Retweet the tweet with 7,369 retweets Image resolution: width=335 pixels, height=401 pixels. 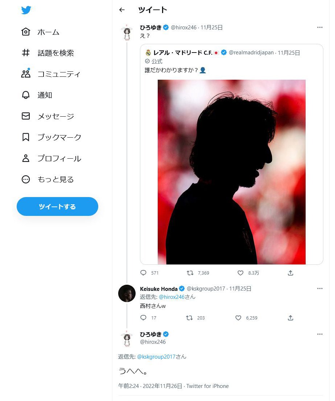coord(190,273)
